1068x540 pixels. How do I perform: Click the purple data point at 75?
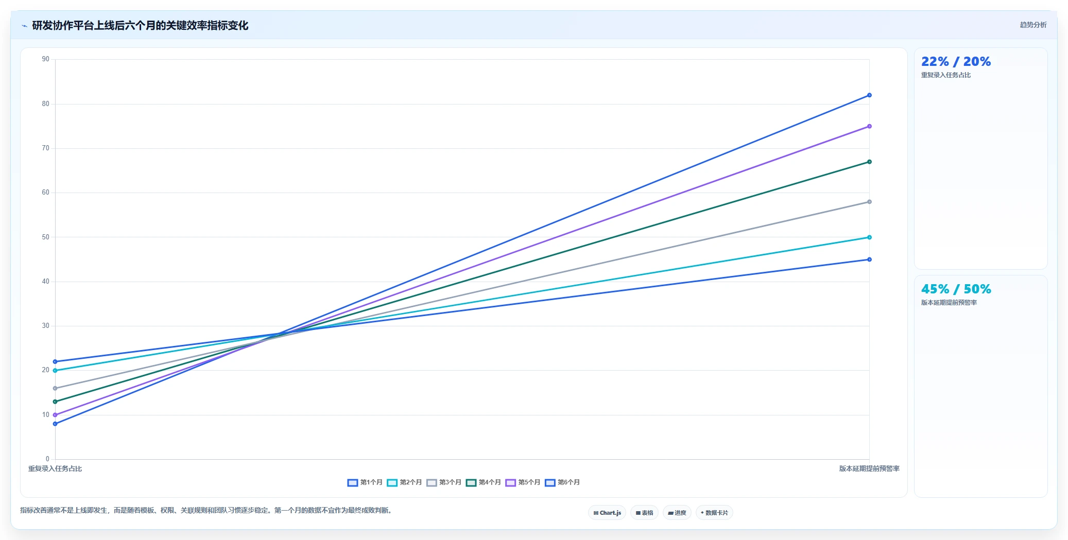(x=869, y=126)
